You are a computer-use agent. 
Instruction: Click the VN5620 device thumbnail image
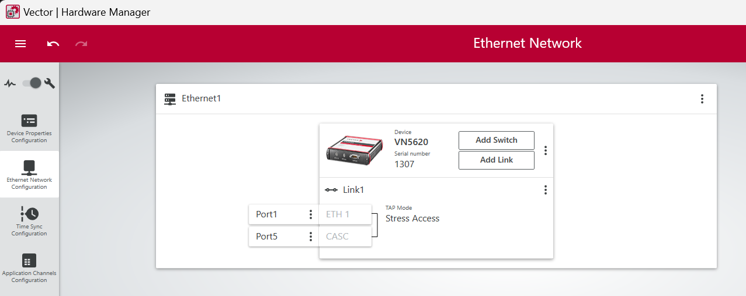click(354, 149)
